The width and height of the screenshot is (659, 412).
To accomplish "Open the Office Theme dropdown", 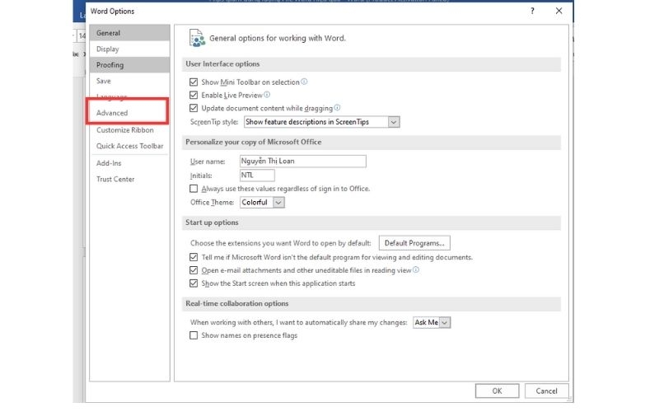I will click(x=278, y=202).
